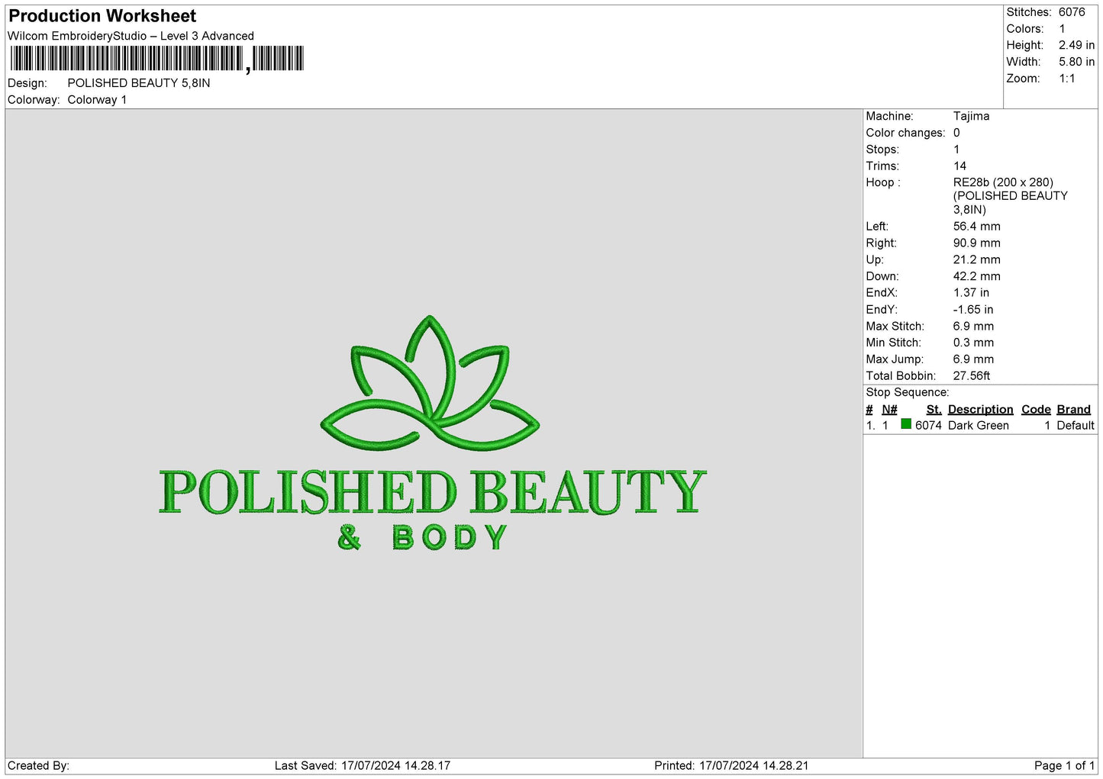Click the 'POLISHED BEAUTY' embroidered text
1103x779 pixels.
(432, 492)
